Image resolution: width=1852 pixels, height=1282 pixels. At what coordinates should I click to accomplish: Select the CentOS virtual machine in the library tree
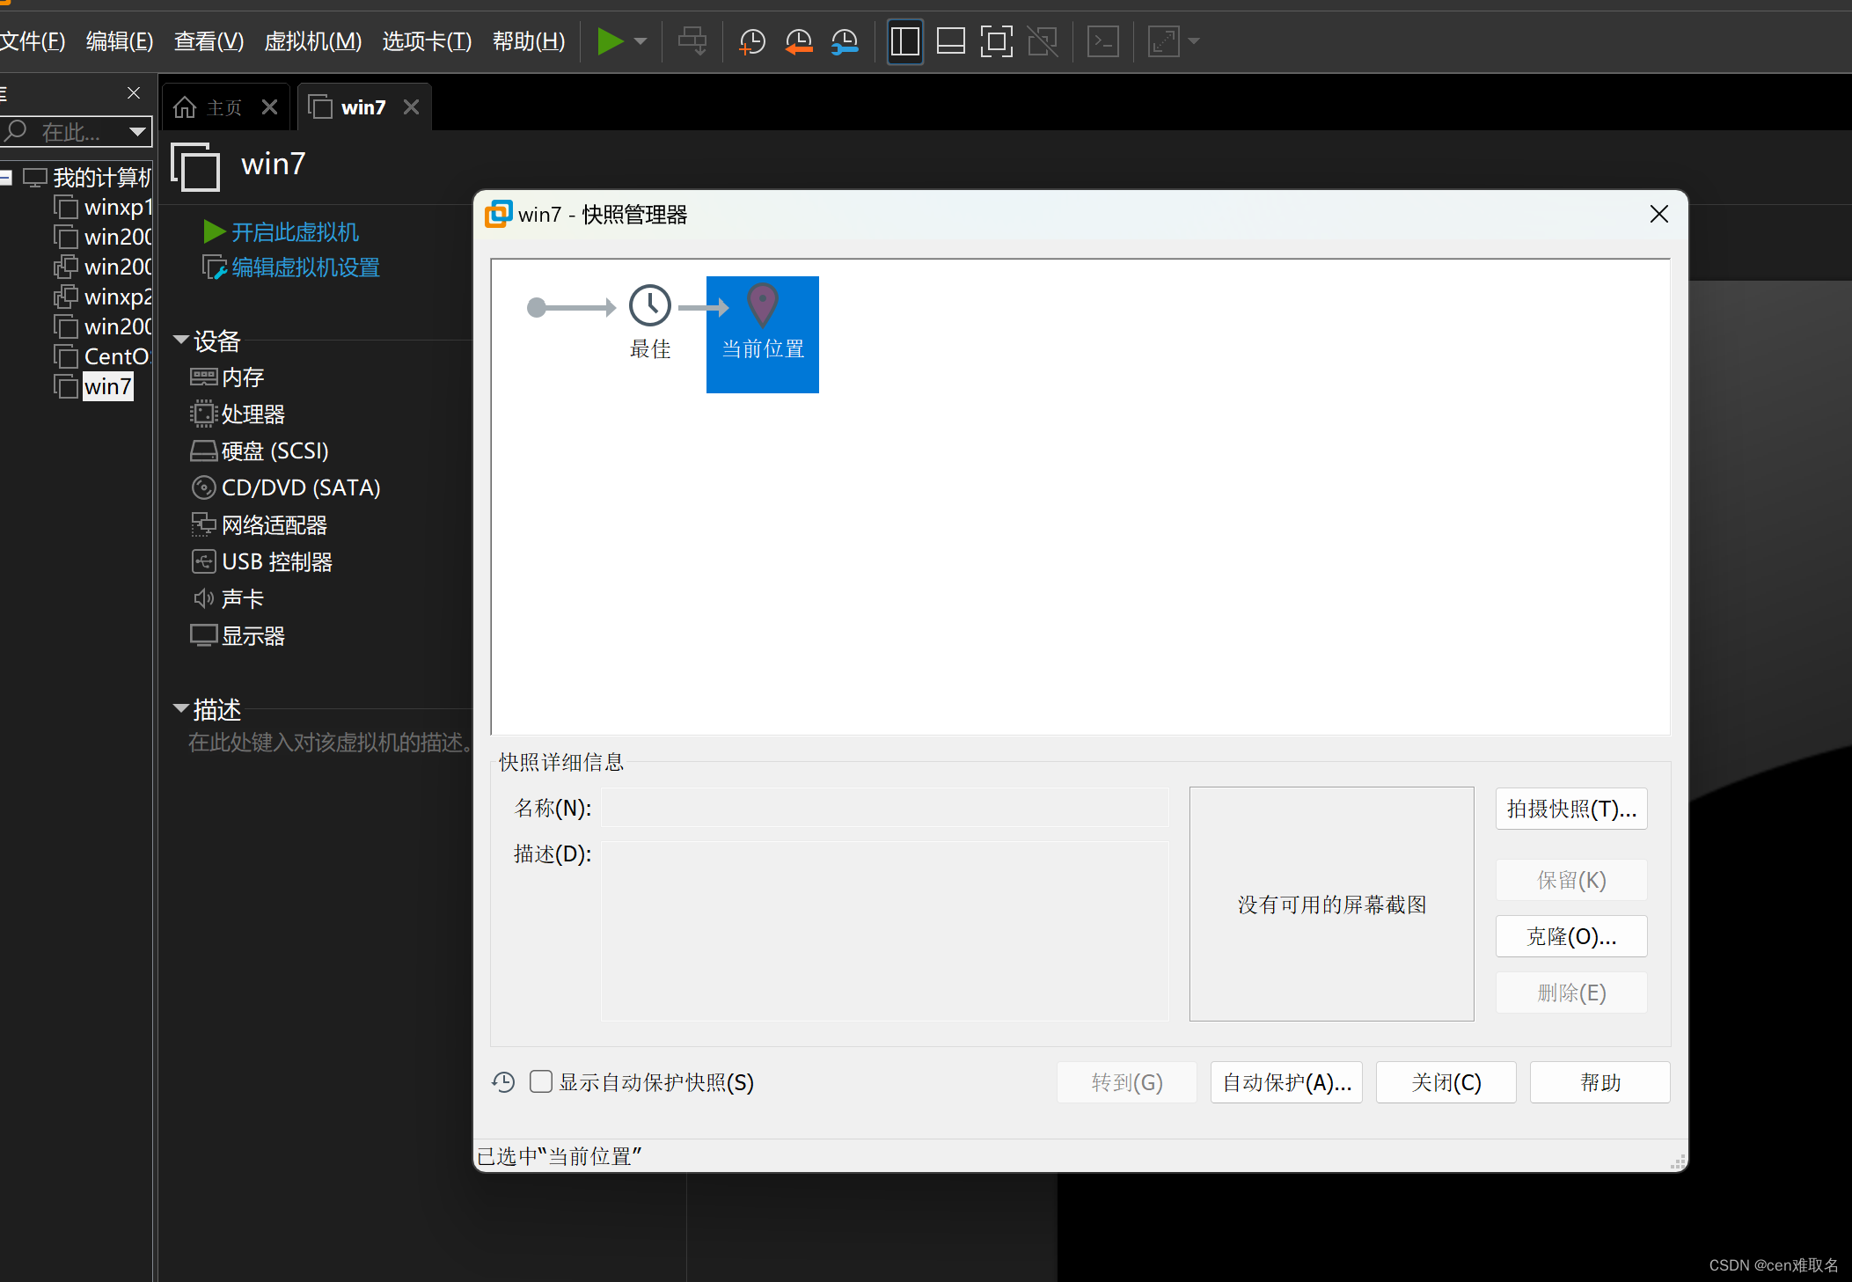[114, 356]
